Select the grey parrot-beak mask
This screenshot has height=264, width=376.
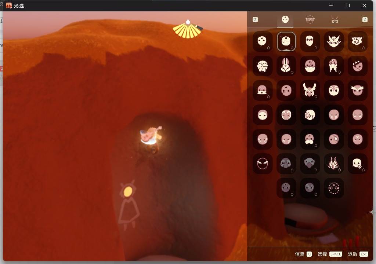286,164
